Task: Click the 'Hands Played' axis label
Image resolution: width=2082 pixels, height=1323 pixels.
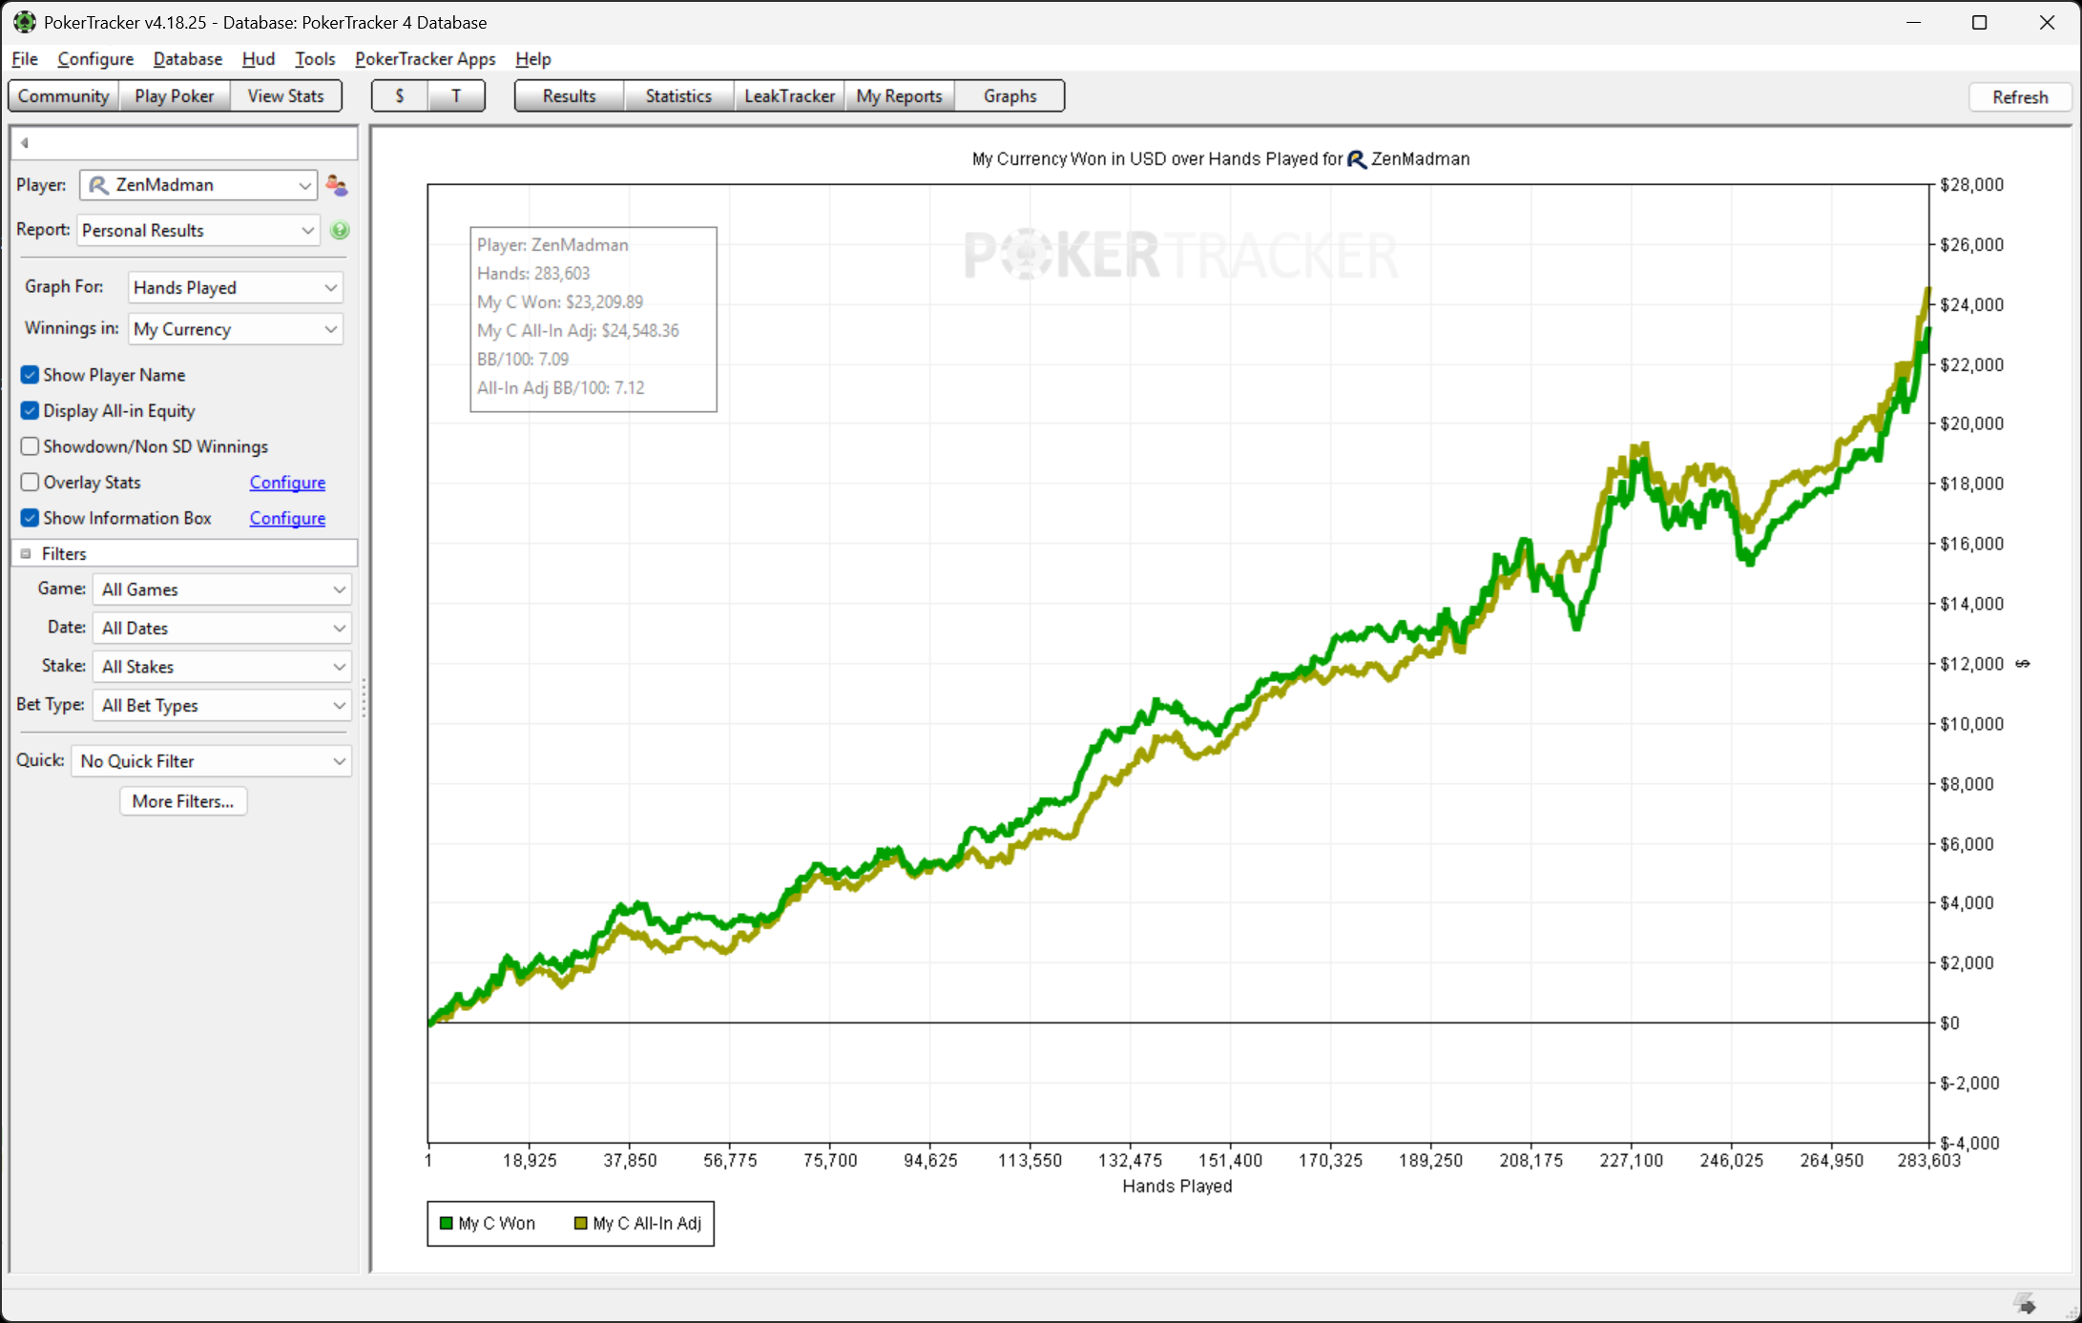Action: point(1177,1187)
